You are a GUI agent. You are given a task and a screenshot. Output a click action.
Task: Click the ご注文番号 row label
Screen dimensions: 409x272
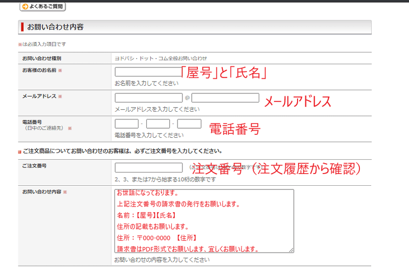pos(34,166)
